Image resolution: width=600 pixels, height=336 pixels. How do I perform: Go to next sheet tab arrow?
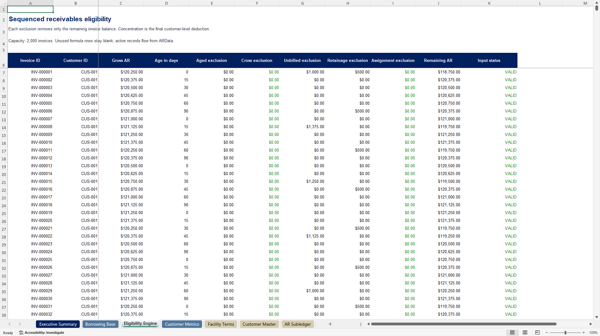(20, 324)
